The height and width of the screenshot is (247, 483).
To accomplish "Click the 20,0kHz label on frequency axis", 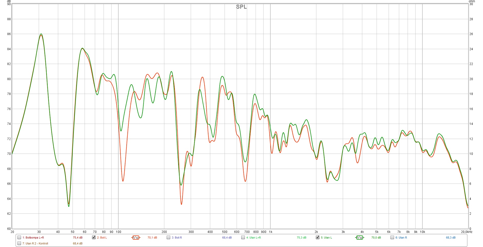I will (x=466, y=232).
